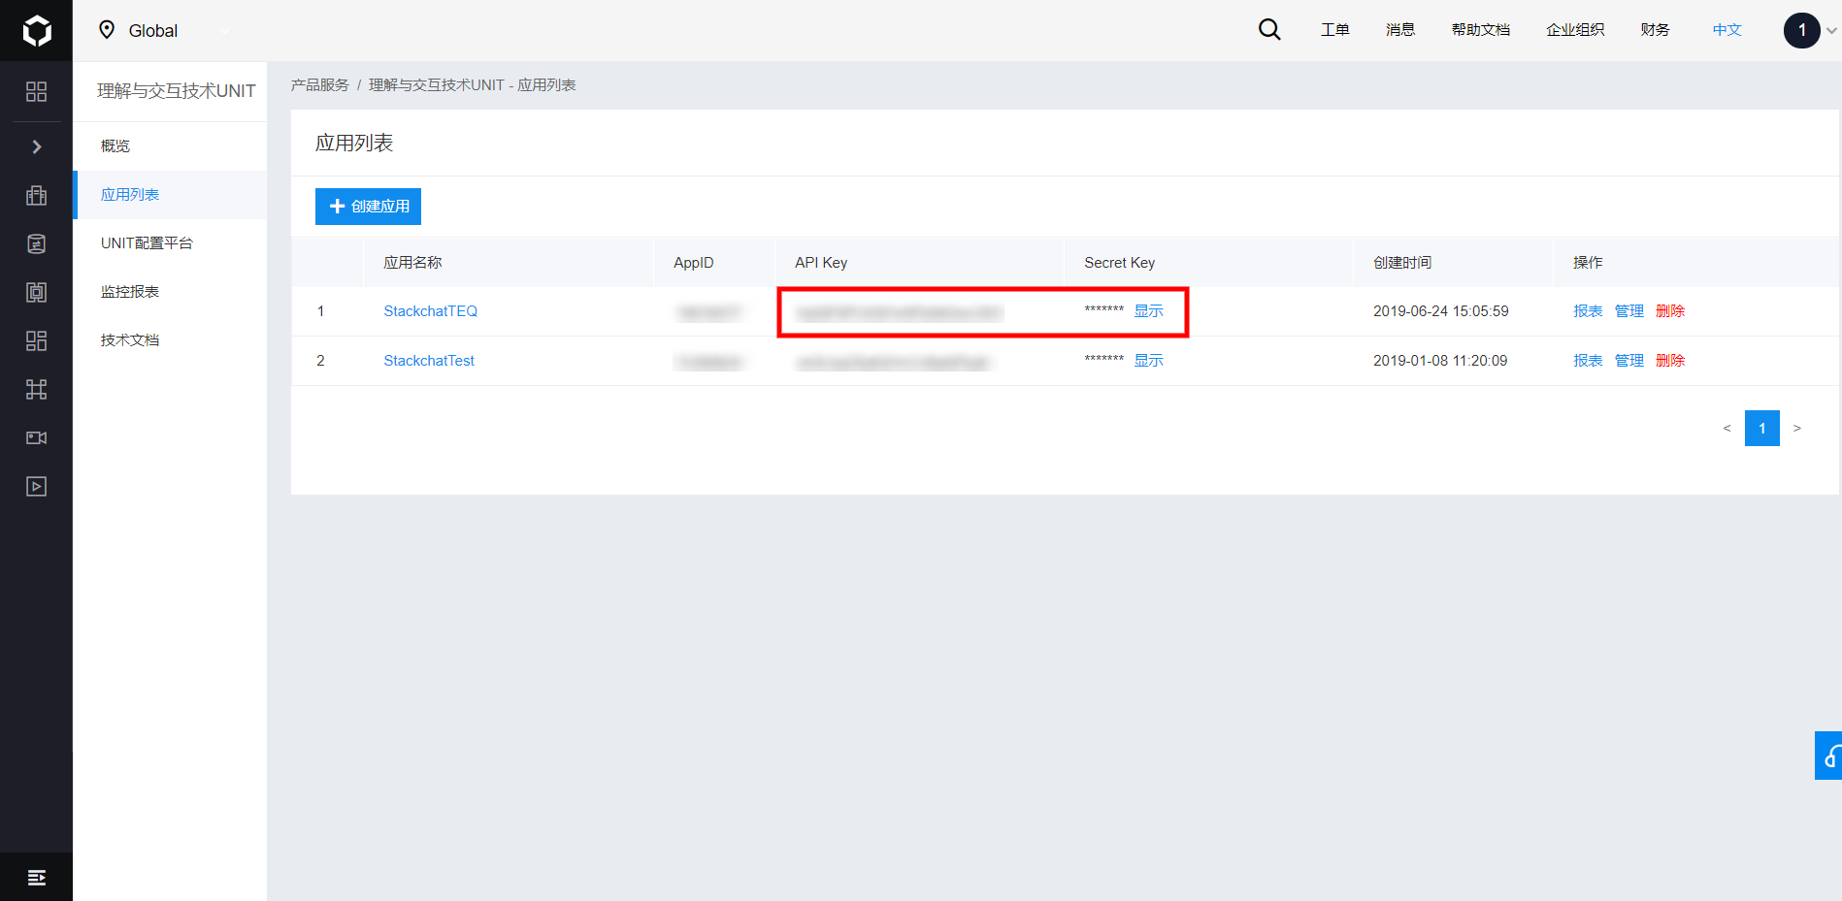Open the 消息 top menu
This screenshot has height=901, width=1842.
pos(1400,30)
